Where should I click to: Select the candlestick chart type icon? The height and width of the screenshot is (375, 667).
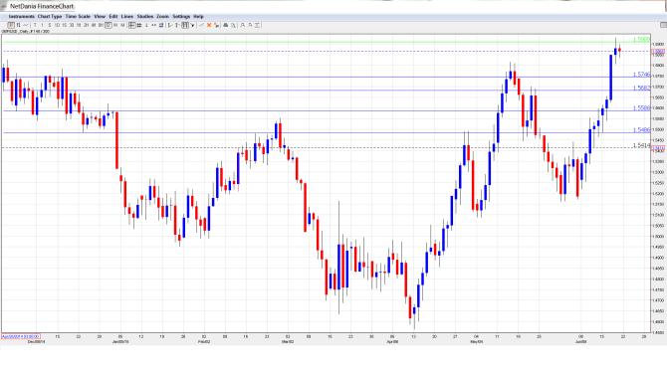point(11,26)
